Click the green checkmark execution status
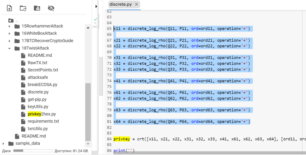This screenshot has width=306, height=155. point(95,19)
